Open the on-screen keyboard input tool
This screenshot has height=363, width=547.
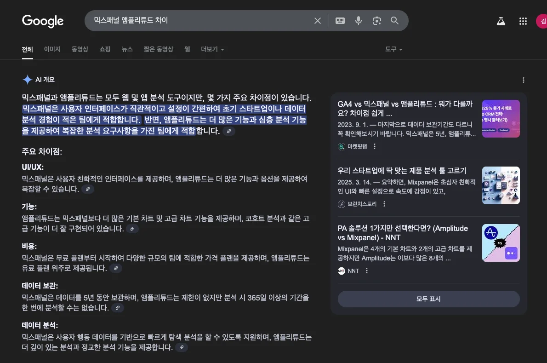pyautogui.click(x=340, y=21)
